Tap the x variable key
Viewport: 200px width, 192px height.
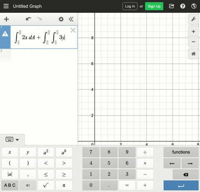(10, 152)
